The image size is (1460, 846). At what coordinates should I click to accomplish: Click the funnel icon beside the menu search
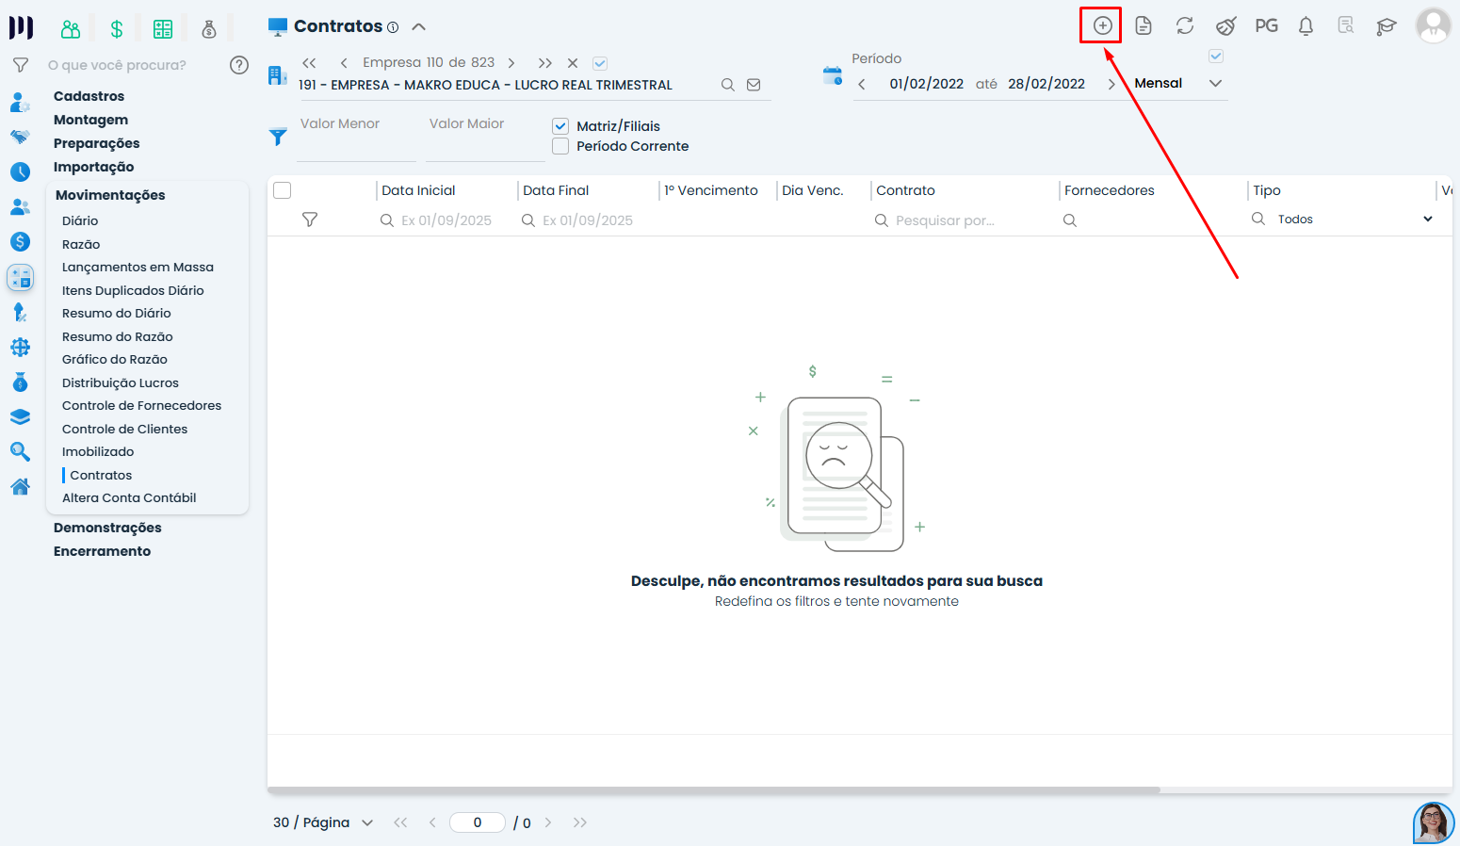tap(21, 65)
